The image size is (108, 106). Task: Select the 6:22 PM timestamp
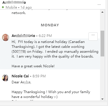click(x=45, y=36)
